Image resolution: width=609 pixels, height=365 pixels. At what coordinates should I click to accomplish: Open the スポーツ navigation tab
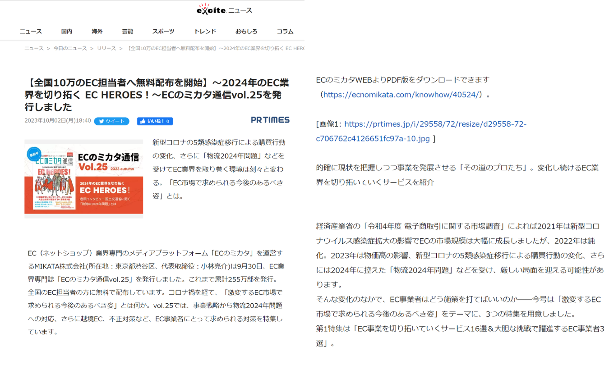pyautogui.click(x=163, y=32)
